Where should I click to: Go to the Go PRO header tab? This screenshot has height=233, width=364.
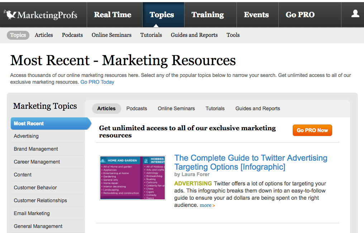click(300, 15)
